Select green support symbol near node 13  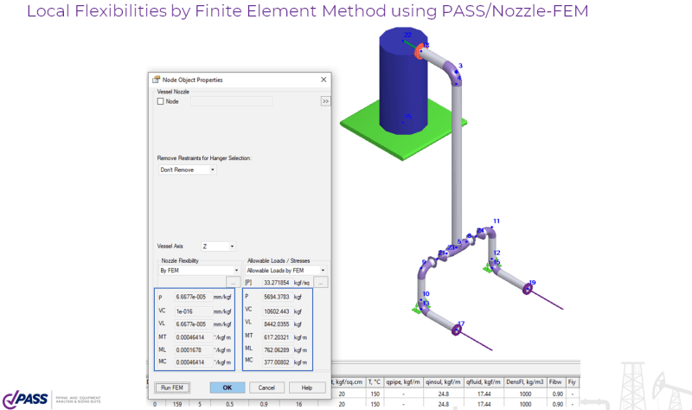coord(418,309)
